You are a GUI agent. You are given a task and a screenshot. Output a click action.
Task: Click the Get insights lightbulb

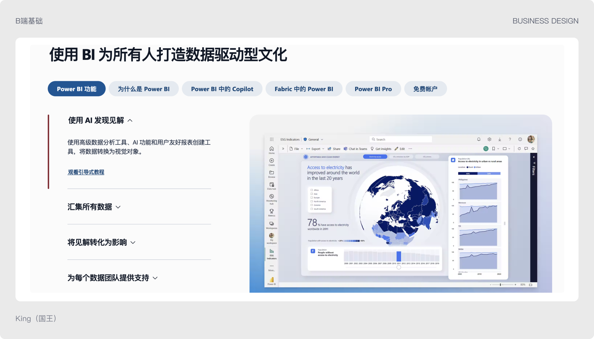point(372,149)
